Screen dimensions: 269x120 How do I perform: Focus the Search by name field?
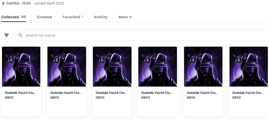click(142, 35)
